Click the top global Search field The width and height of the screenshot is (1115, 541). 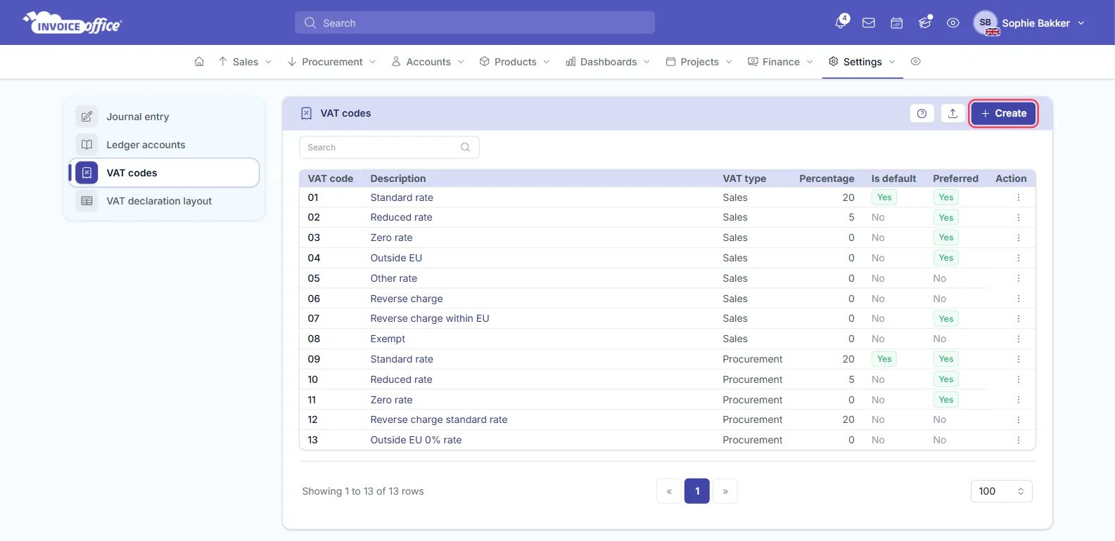coord(475,22)
